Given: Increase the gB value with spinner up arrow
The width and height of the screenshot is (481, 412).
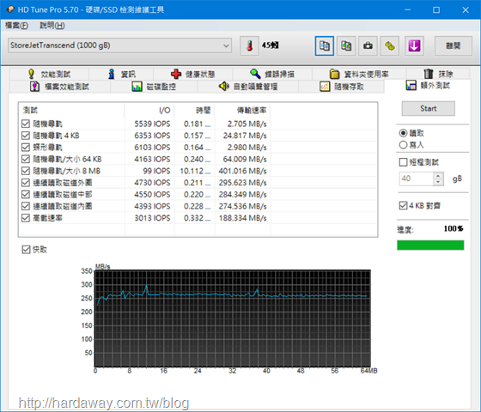Looking at the screenshot, I should click(438, 176).
